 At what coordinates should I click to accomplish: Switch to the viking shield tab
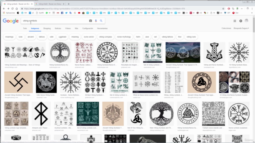click(x=49, y=4)
